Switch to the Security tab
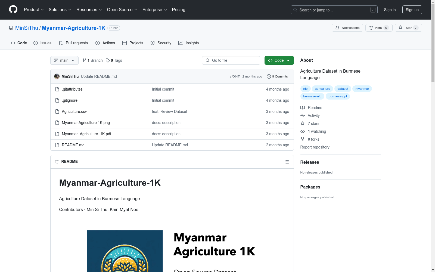Viewport: 435px width, 272px height. click(x=161, y=43)
